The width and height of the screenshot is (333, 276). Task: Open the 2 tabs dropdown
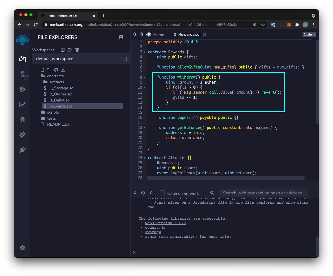(x=309, y=34)
